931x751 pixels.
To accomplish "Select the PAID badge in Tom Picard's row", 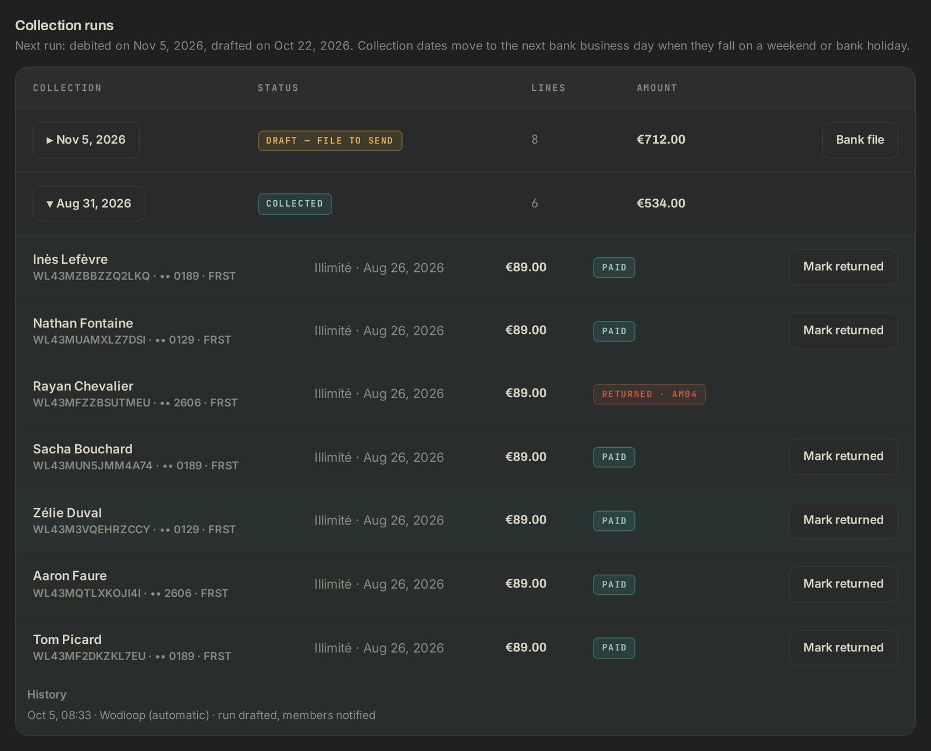I will (x=614, y=648).
